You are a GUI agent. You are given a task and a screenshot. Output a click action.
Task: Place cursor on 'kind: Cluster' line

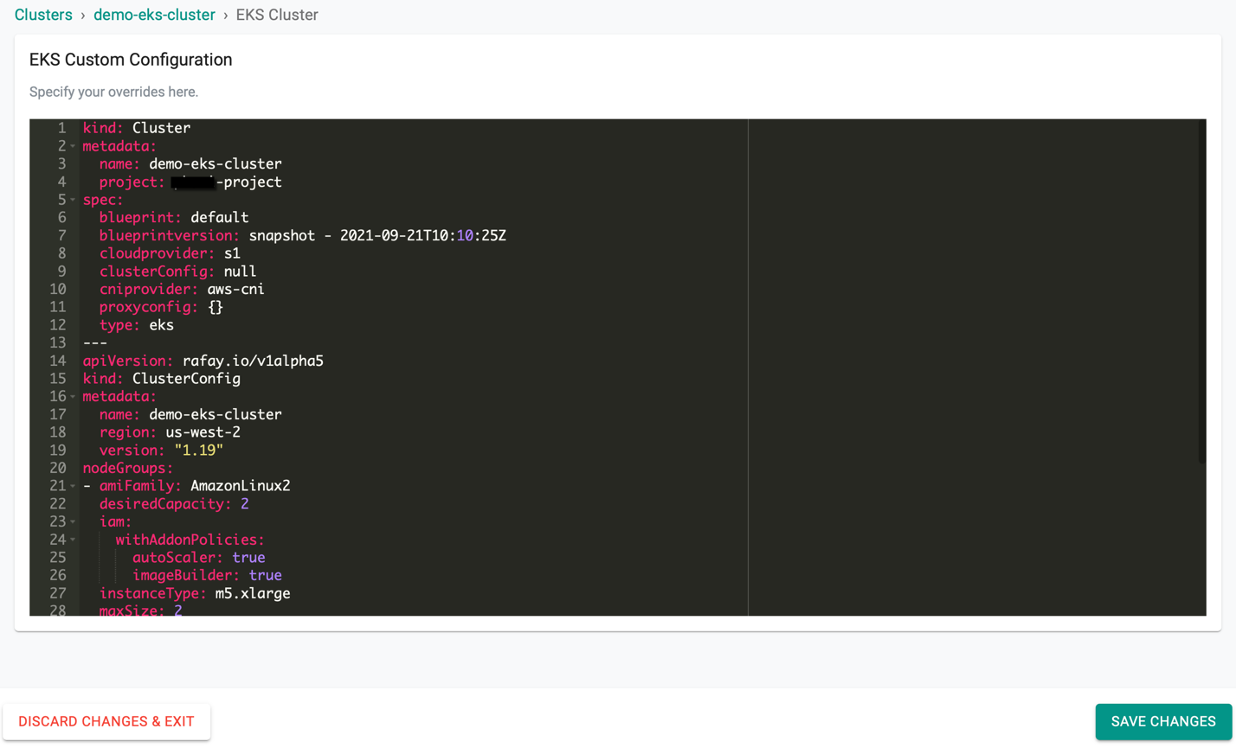pos(137,128)
